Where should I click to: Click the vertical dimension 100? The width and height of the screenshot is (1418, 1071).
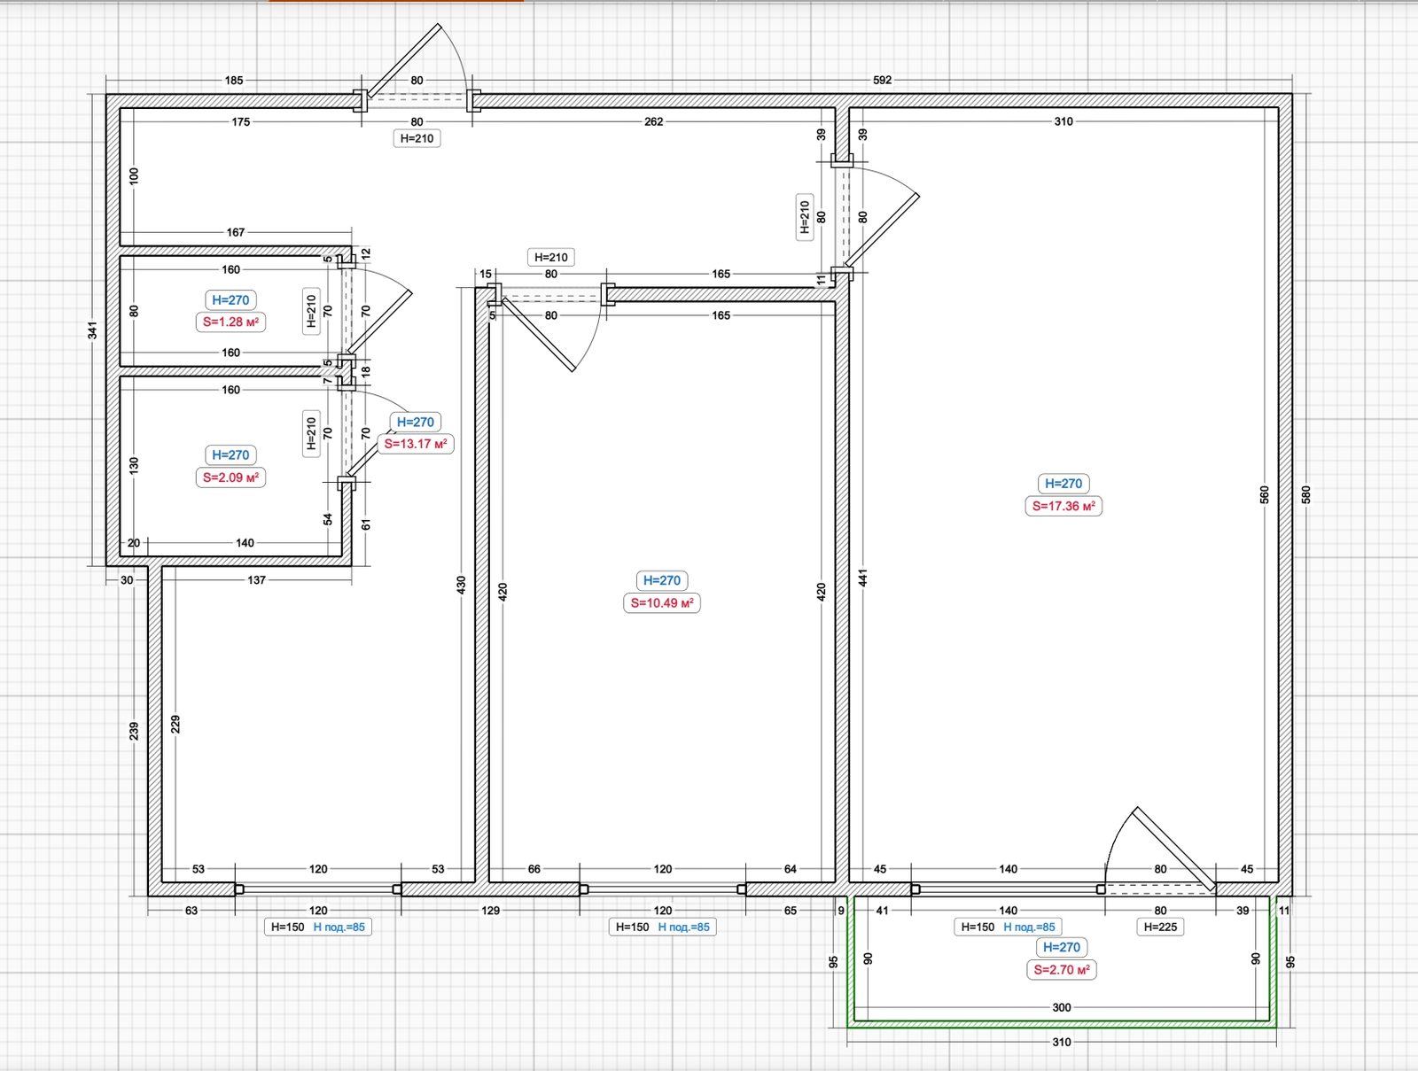(134, 175)
